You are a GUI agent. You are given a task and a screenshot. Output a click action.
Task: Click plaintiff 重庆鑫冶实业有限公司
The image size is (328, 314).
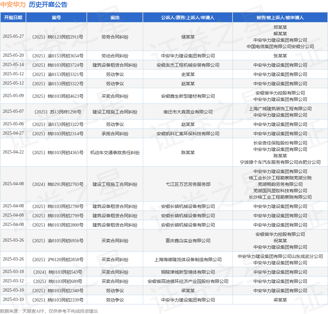(x=188, y=241)
